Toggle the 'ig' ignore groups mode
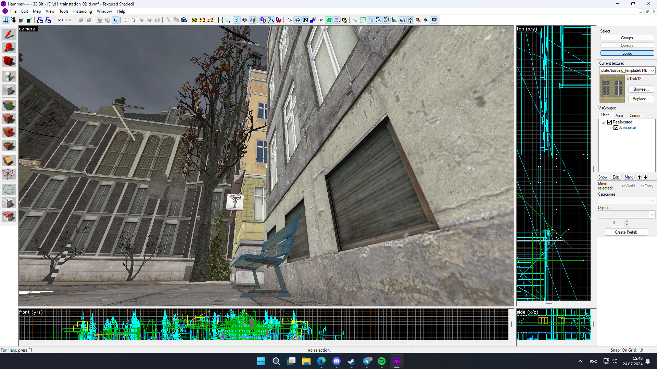Screen dimensions: 657x369 tap(115, 20)
